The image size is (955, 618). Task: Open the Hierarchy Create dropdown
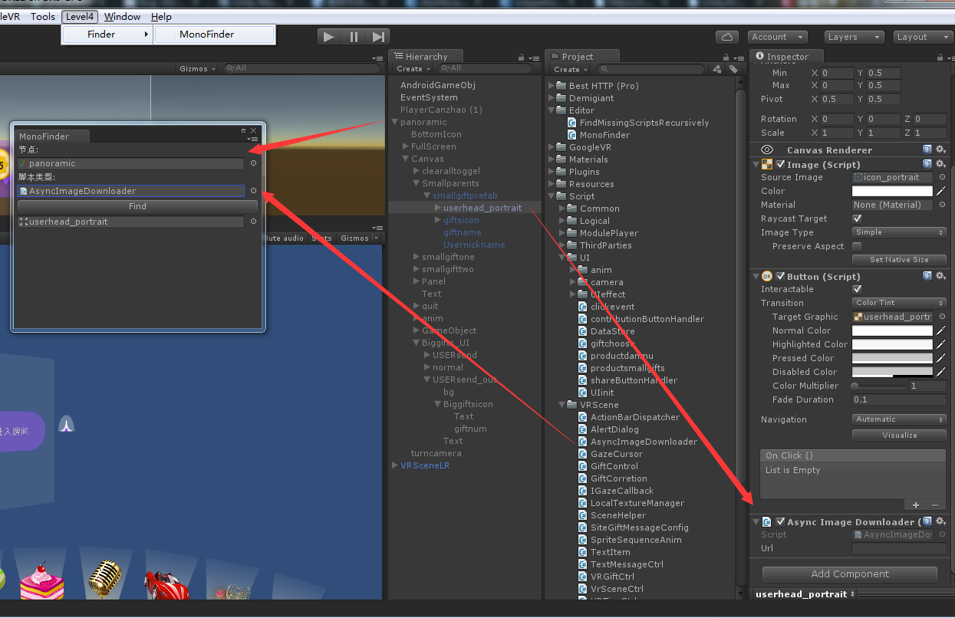pos(413,69)
